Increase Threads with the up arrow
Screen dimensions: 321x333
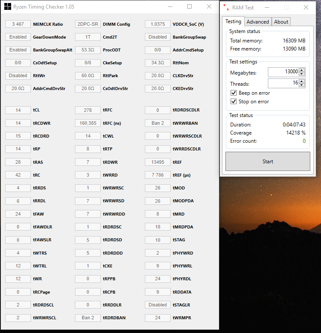coord(302,81)
